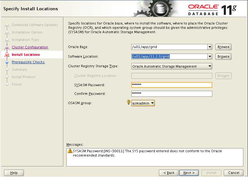248x177 pixels.
Task: Click the 'SYSASM Password:' label
Action: (89, 85)
